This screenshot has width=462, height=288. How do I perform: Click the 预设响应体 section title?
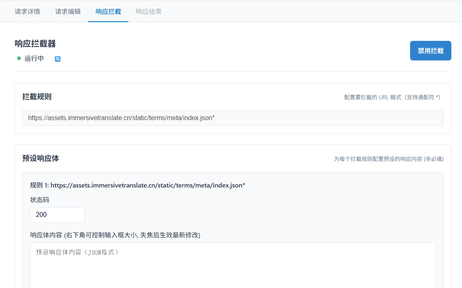point(40,158)
